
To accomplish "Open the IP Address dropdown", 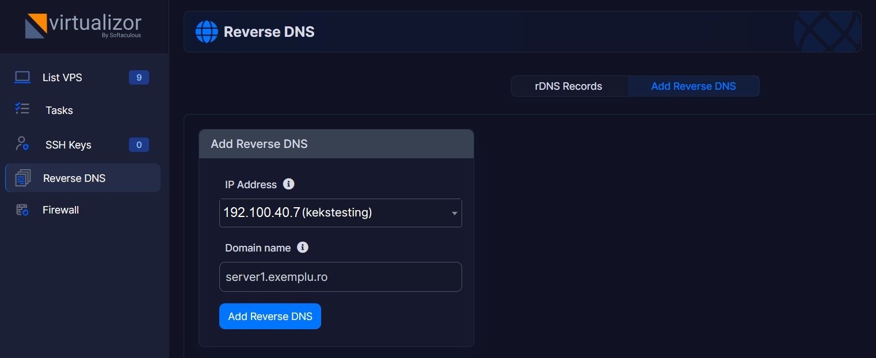I will click(x=341, y=213).
